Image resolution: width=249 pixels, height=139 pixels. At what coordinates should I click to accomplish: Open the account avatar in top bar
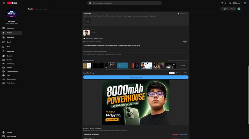pos(245,3)
